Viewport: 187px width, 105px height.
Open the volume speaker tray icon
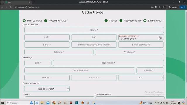tap(167, 103)
